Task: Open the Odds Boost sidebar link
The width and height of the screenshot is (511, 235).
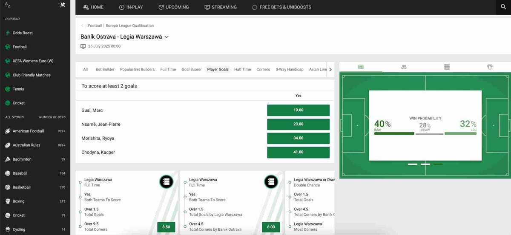Action: 23,33
